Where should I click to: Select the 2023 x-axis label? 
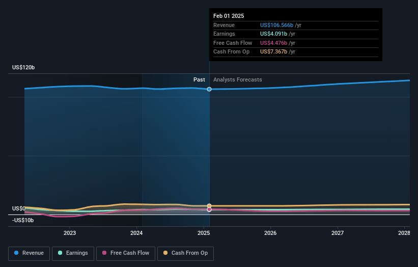point(70,233)
